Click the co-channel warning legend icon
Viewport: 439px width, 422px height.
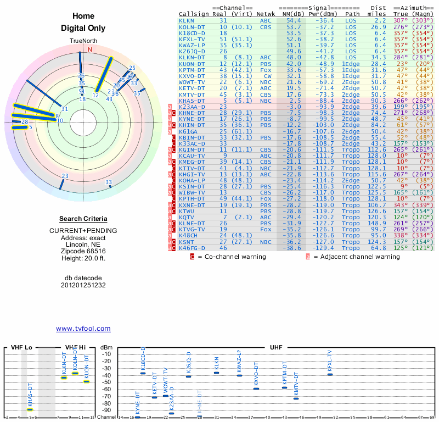(192, 257)
